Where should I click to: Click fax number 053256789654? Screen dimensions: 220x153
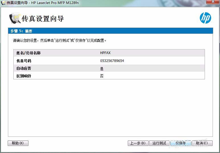click(x=112, y=61)
